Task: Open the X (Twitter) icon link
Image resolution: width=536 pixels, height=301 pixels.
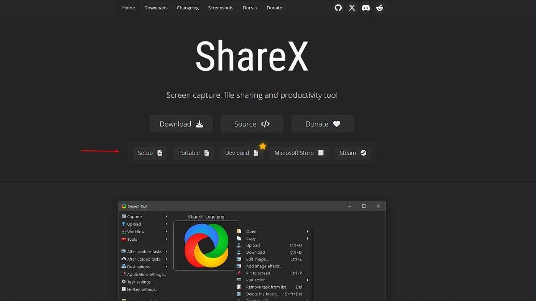Action: click(x=352, y=8)
